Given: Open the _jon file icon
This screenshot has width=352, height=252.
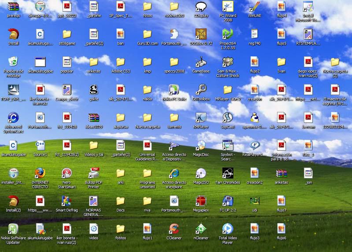Looking at the screenshot, I should [308, 173].
